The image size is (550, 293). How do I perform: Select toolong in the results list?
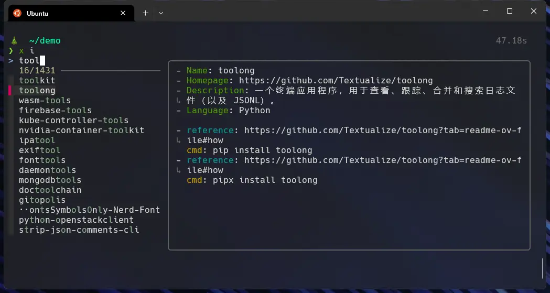coord(37,91)
